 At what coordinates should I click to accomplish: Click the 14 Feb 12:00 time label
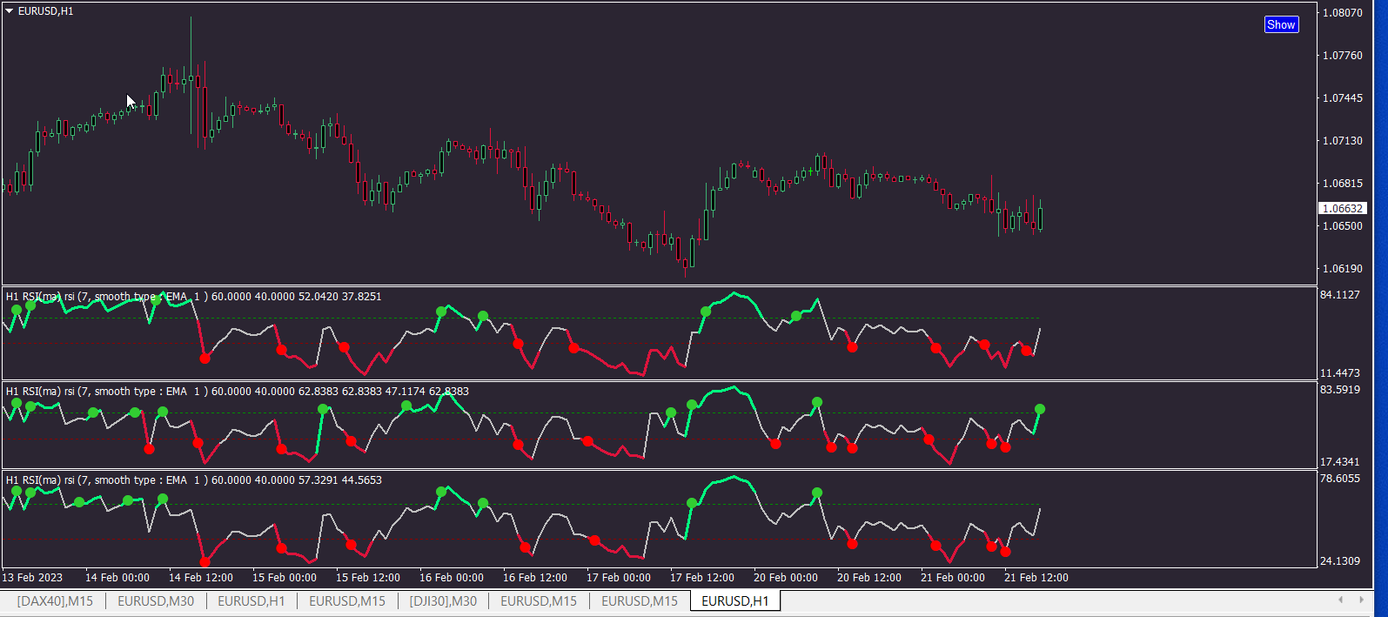tap(201, 578)
